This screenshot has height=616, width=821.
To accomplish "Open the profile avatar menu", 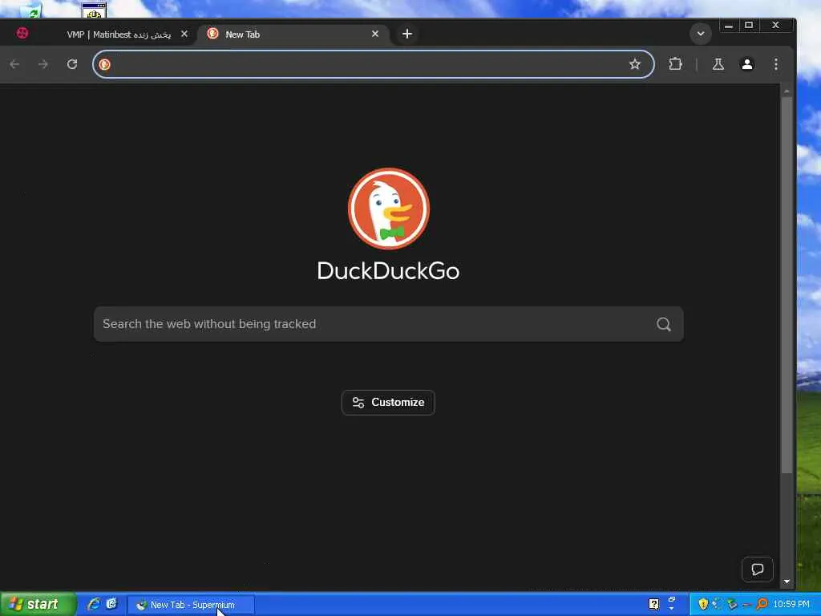I will pos(747,64).
